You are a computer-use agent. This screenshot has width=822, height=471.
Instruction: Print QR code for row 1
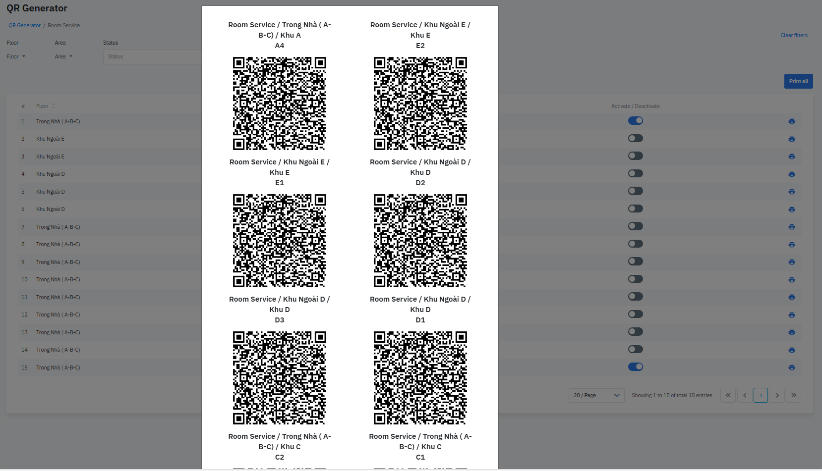pyautogui.click(x=792, y=121)
